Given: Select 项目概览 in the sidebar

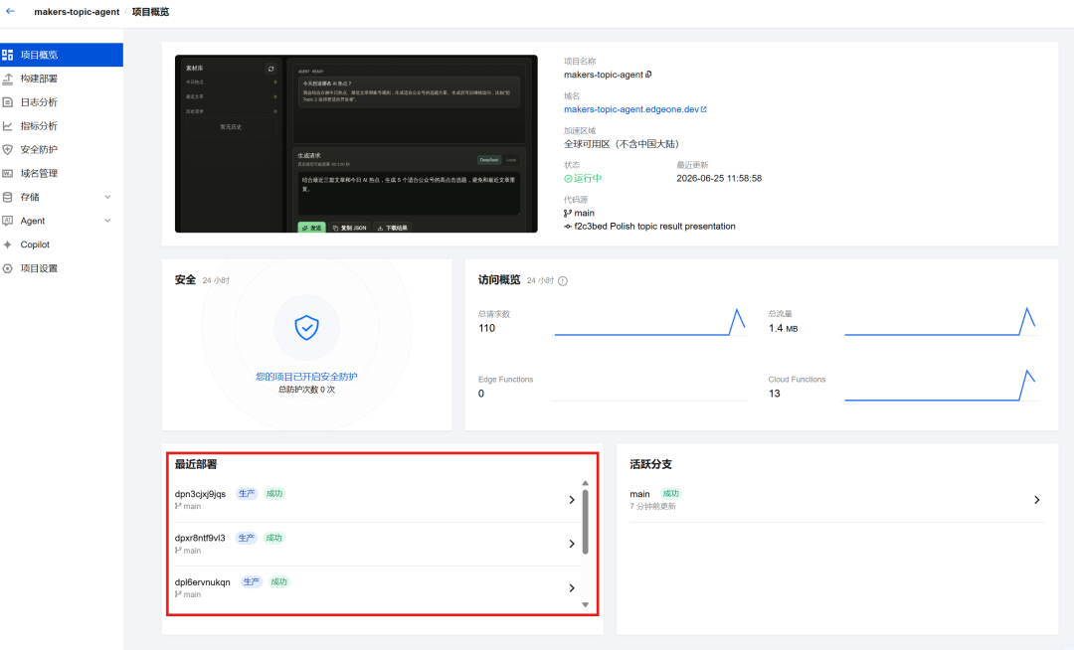Looking at the screenshot, I should click(x=62, y=55).
